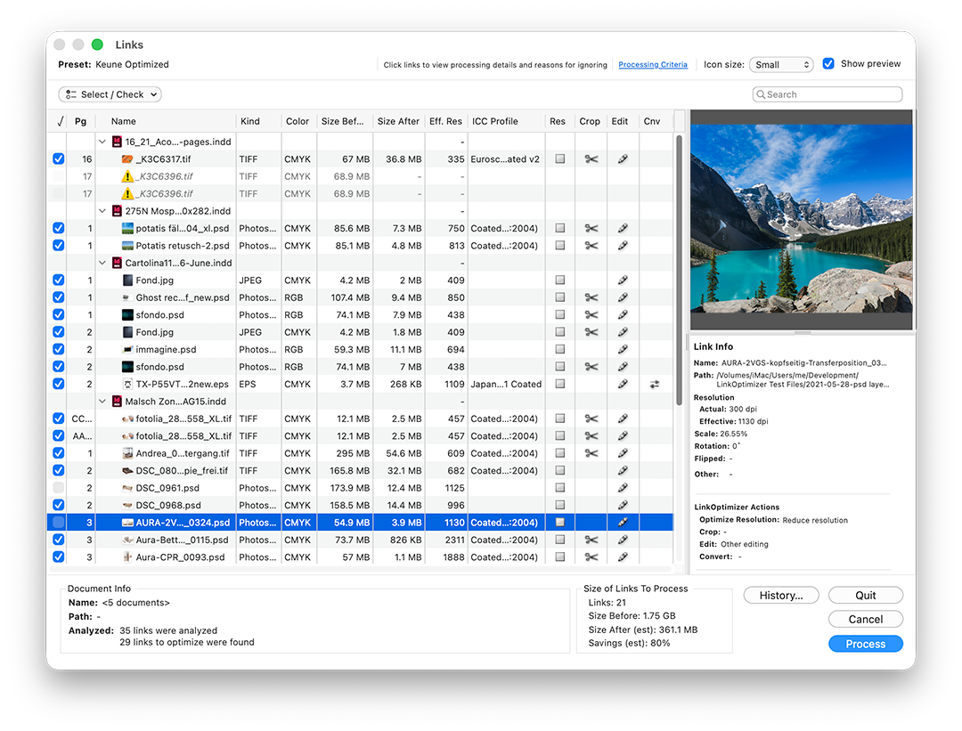Screen dimensions: 962x731
Task: Click InDesign document icon of Malsch Zon...AG15.indd
Action: tap(117, 401)
